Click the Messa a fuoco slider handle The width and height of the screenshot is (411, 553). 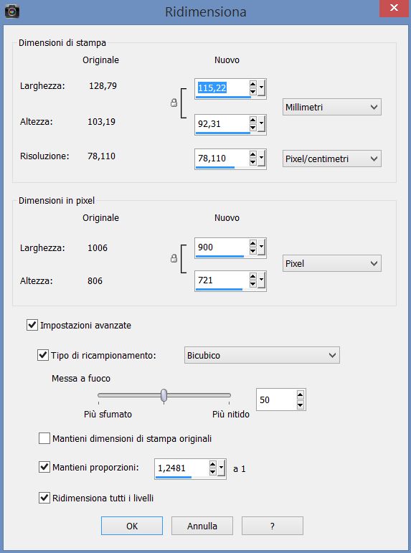pyautogui.click(x=164, y=395)
